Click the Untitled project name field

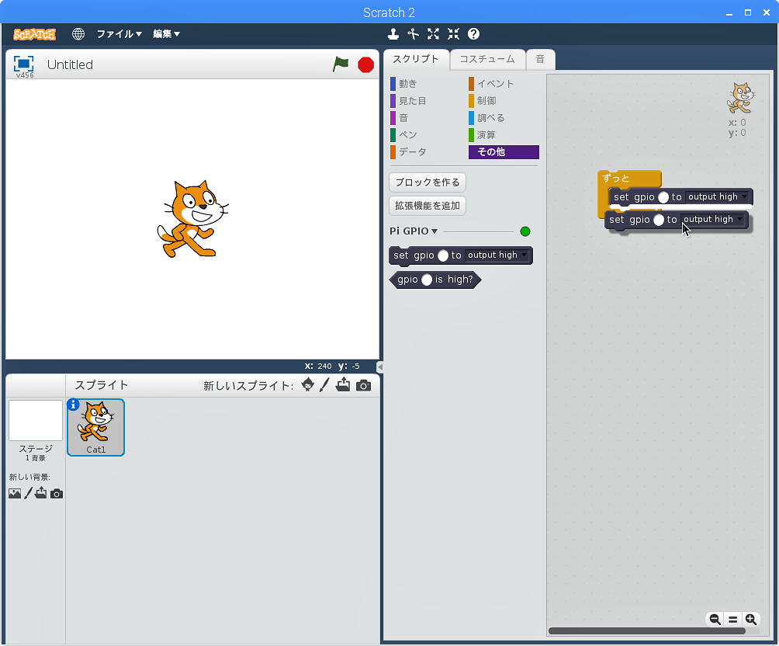coord(70,64)
